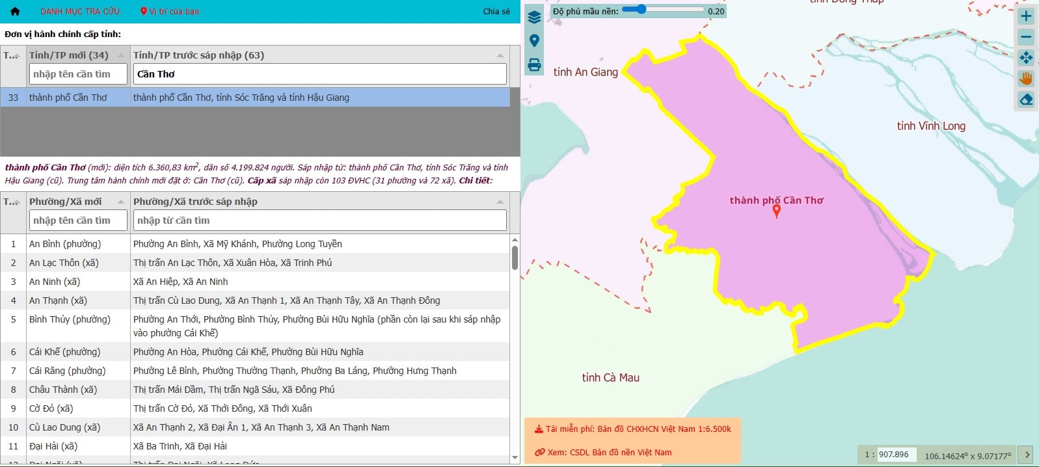Edit the map scale value 907.896
The height and width of the screenshot is (467, 1039).
(897, 455)
